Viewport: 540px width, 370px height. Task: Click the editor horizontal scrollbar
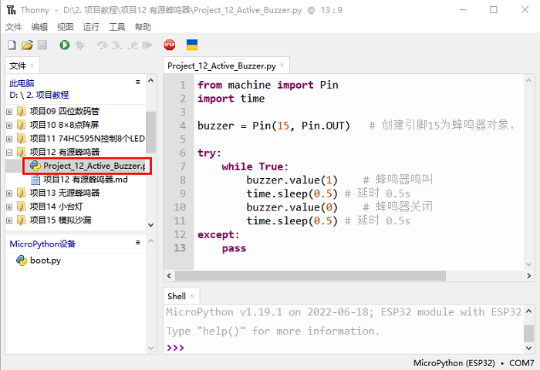339,276
